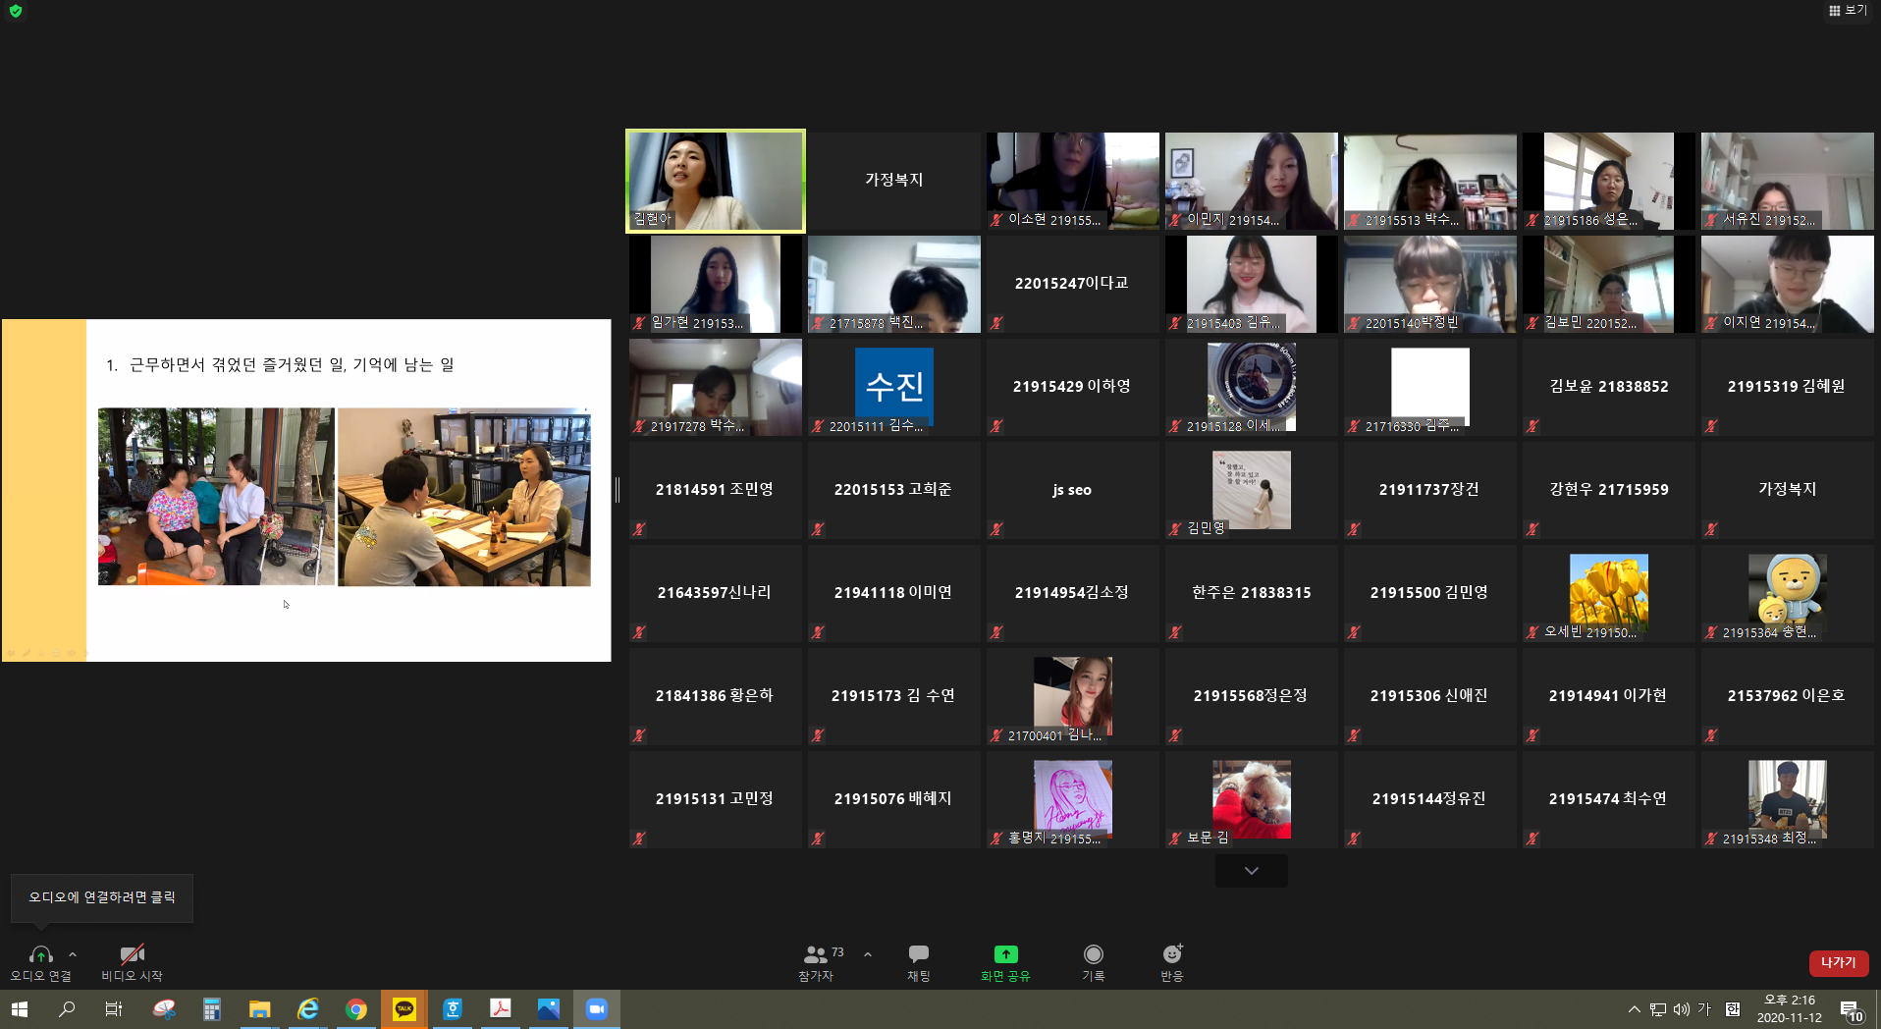Expand the audio options arrow beside 오디오 연결

click(73, 953)
